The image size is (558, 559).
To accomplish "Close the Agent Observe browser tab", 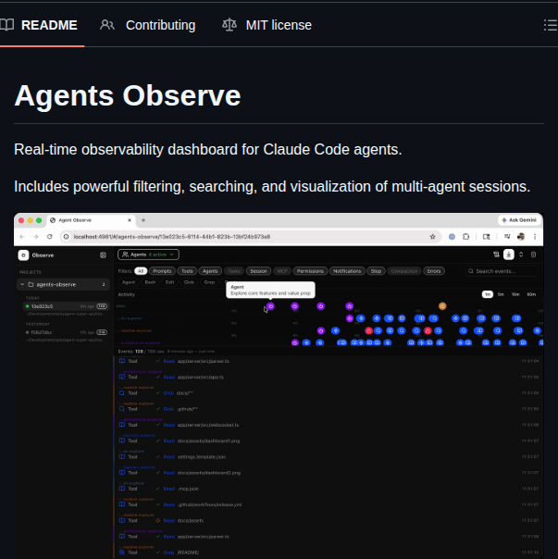I will coord(130,220).
